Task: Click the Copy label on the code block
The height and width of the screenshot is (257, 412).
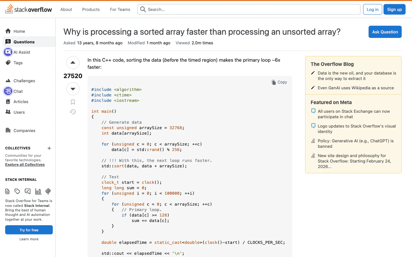Action: (282, 82)
